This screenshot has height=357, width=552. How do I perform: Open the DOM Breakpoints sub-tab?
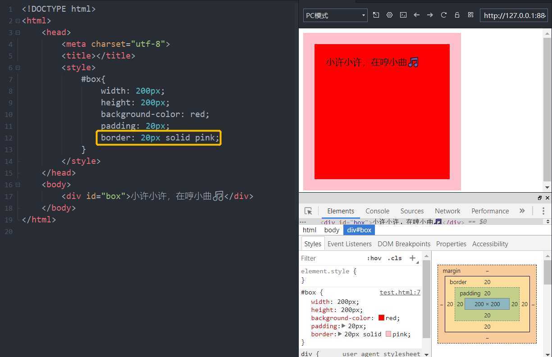pyautogui.click(x=404, y=244)
